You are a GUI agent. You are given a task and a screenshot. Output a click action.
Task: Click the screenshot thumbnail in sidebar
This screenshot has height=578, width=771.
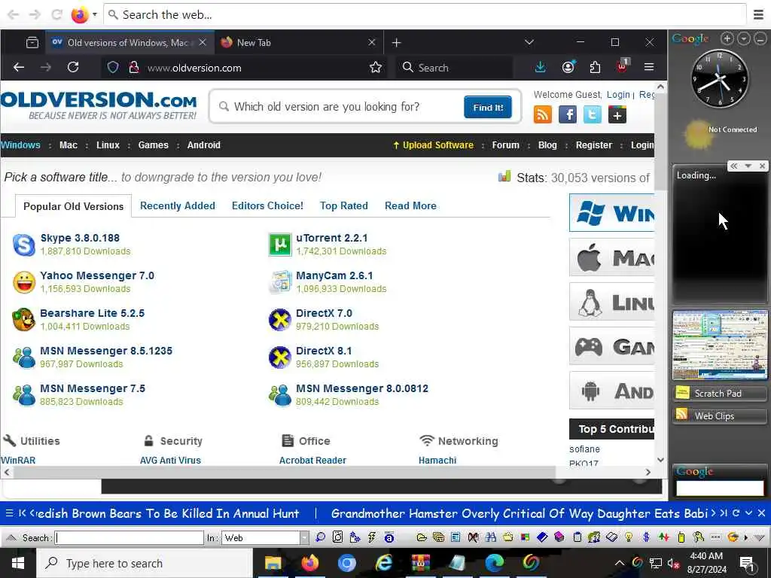click(720, 345)
